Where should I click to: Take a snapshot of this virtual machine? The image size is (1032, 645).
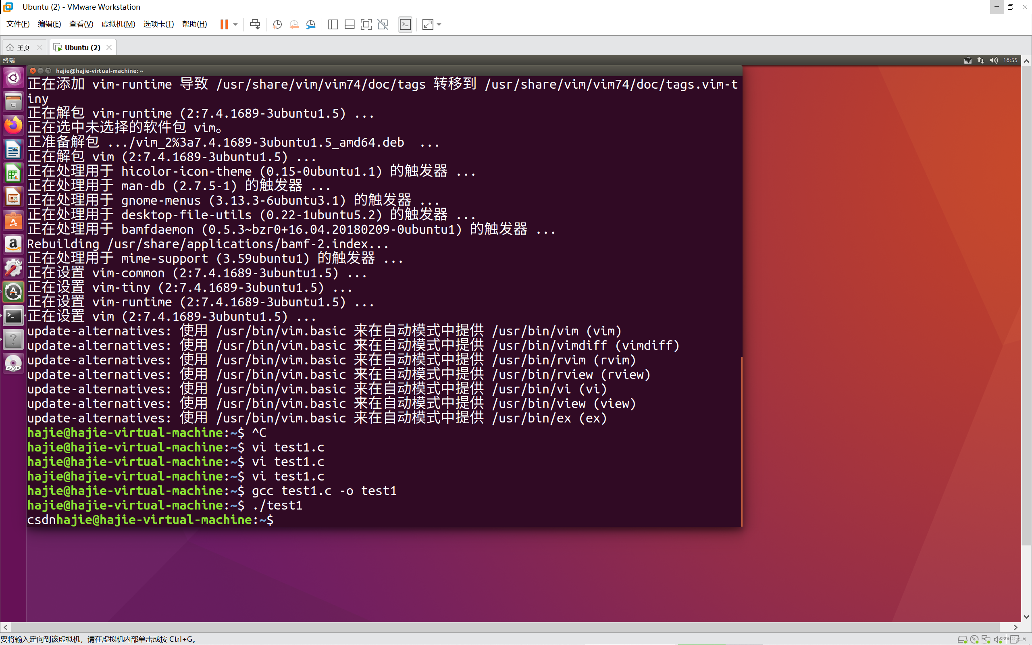point(277,24)
